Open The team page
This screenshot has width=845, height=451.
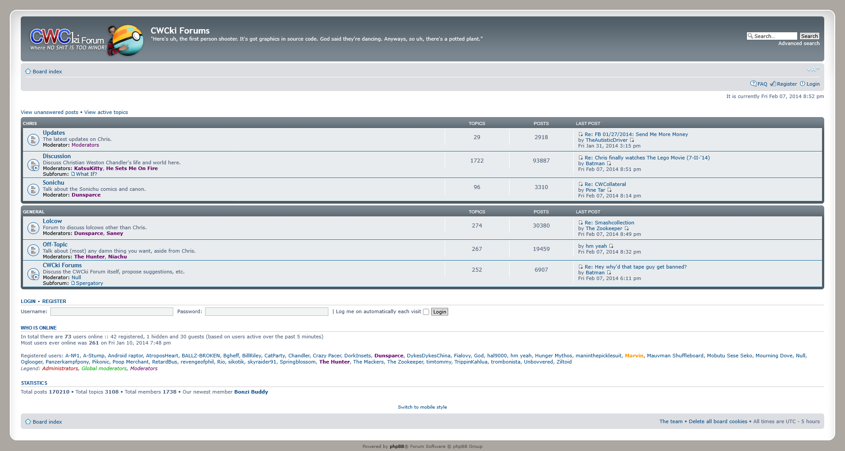point(671,421)
